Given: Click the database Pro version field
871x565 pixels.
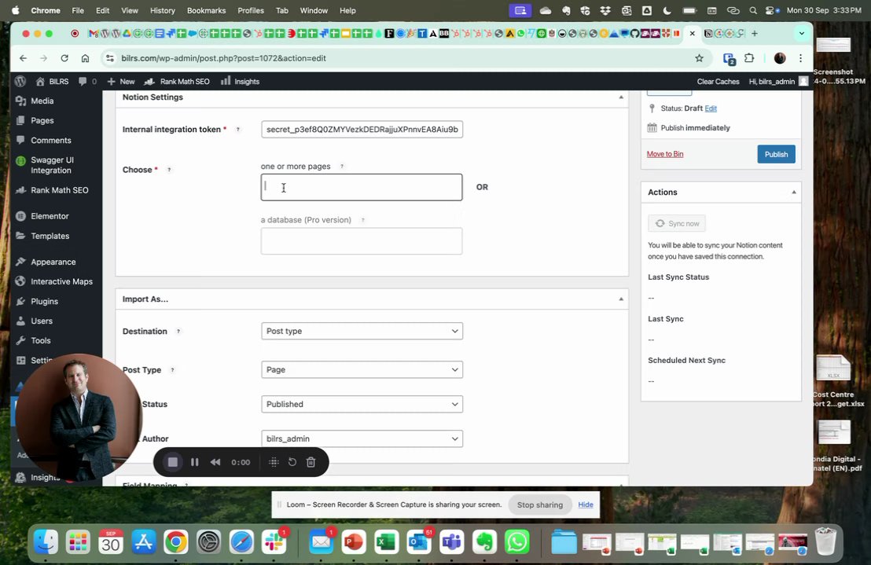Looking at the screenshot, I should click(362, 241).
